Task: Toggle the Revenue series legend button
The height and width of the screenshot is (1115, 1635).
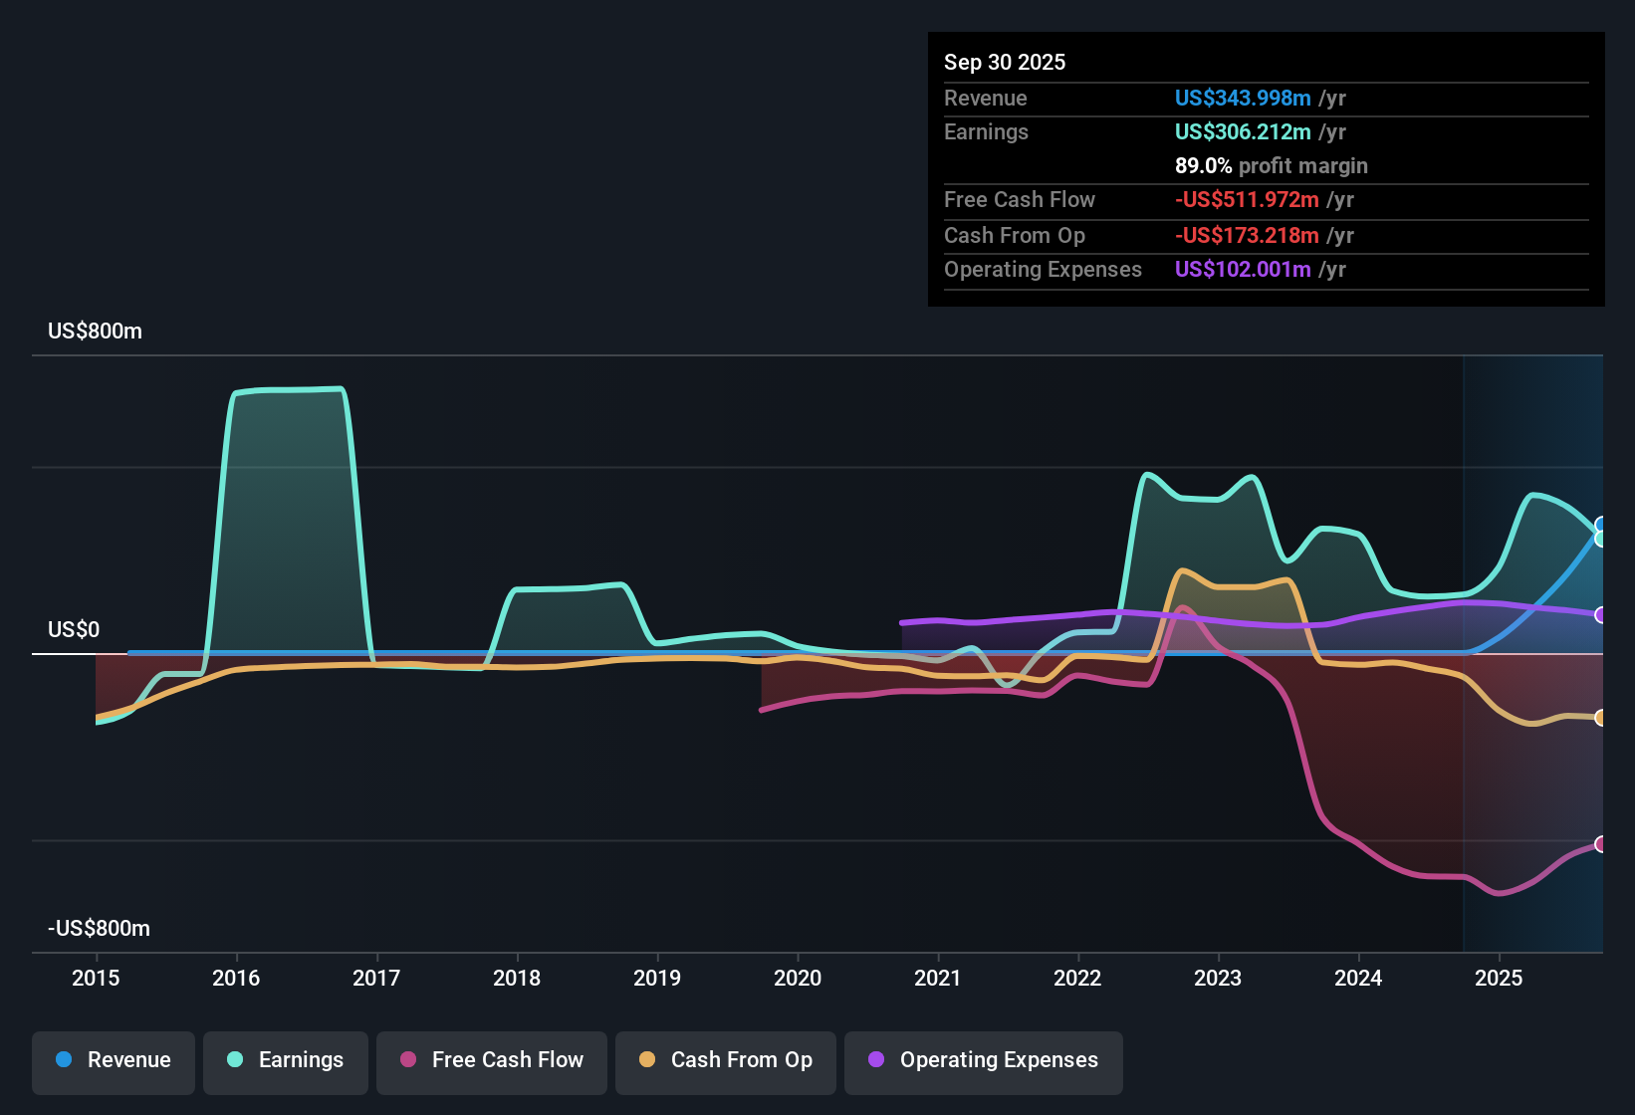Action: tap(114, 1060)
